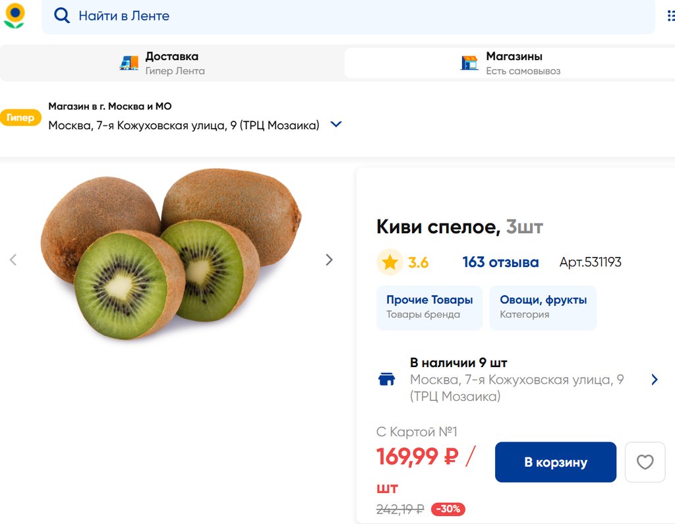Open the 163 отзыва reviews link
This screenshot has height=524, width=675.
tap(500, 262)
